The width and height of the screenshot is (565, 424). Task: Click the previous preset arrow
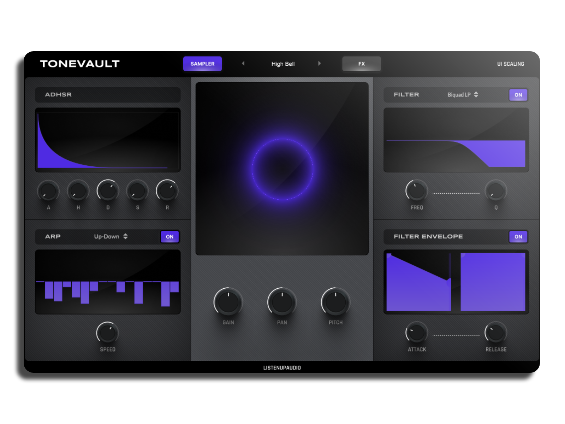[x=243, y=64]
